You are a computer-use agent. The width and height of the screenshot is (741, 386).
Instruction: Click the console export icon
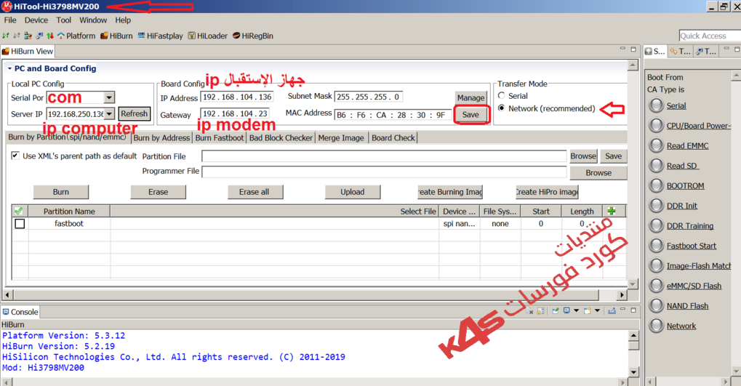(x=612, y=311)
